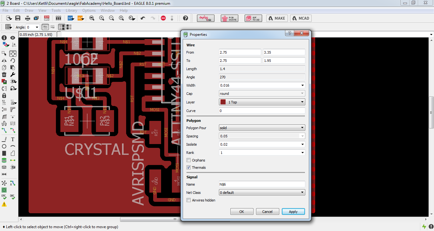
Task: Click the red Stop command icon
Action: pyautogui.click(x=163, y=18)
